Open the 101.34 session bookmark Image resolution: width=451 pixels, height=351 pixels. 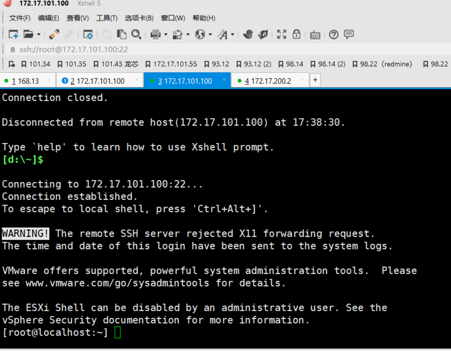36,64
